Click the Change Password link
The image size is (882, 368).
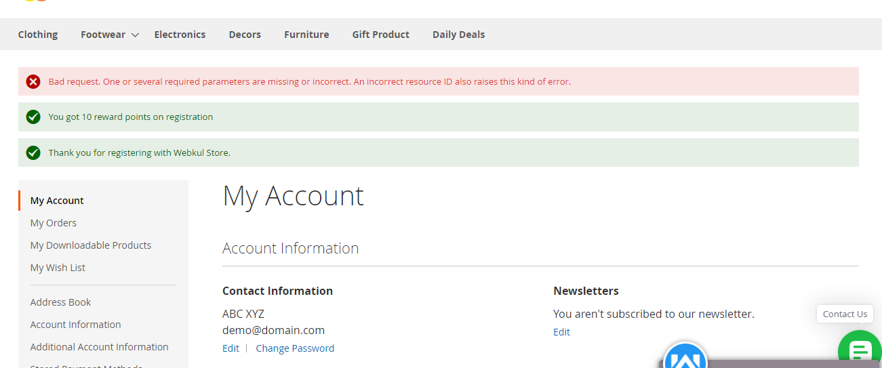[295, 348]
